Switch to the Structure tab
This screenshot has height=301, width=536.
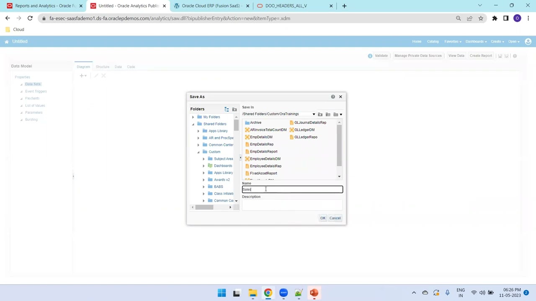(102, 67)
